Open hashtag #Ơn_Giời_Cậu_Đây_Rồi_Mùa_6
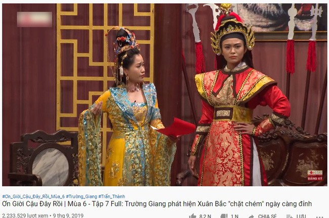 [x=33, y=196]
